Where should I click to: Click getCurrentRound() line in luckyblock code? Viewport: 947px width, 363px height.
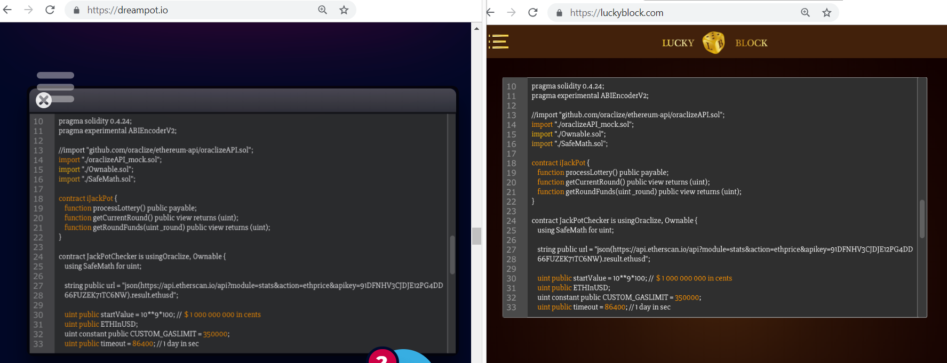coord(624,182)
